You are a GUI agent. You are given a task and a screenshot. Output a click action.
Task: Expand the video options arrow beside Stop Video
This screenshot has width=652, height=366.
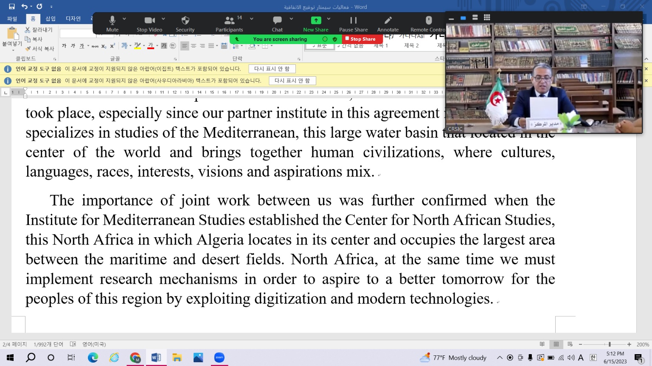tap(163, 19)
